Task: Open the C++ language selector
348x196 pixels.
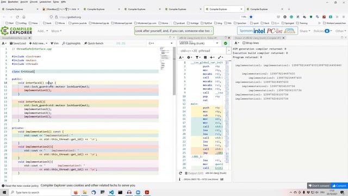Action: 161,44
